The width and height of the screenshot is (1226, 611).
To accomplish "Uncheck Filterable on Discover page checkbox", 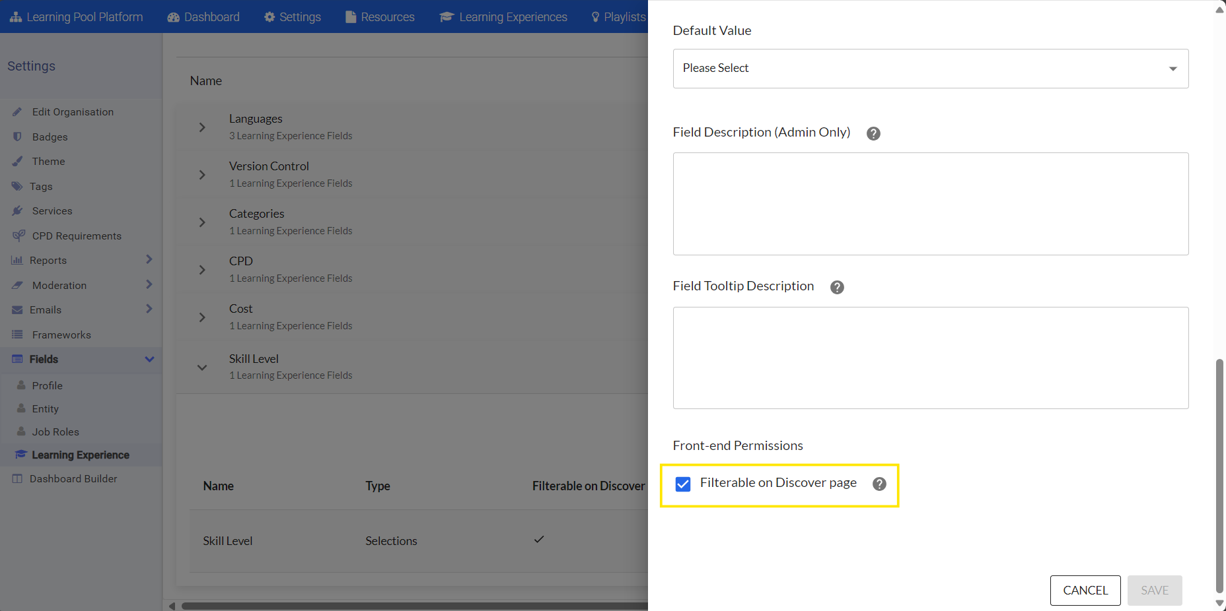I will point(683,484).
